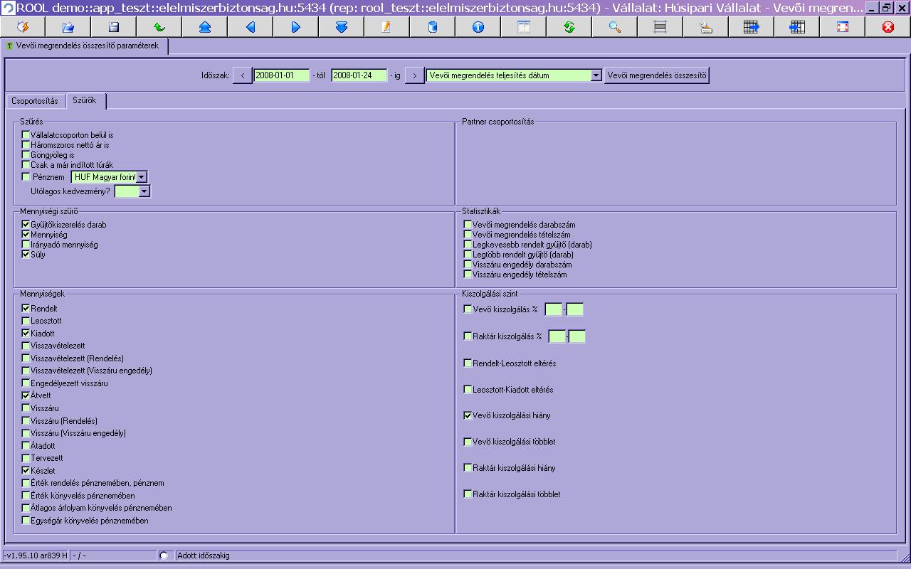Click the green refresh arrows toolbar icon

tap(569, 27)
